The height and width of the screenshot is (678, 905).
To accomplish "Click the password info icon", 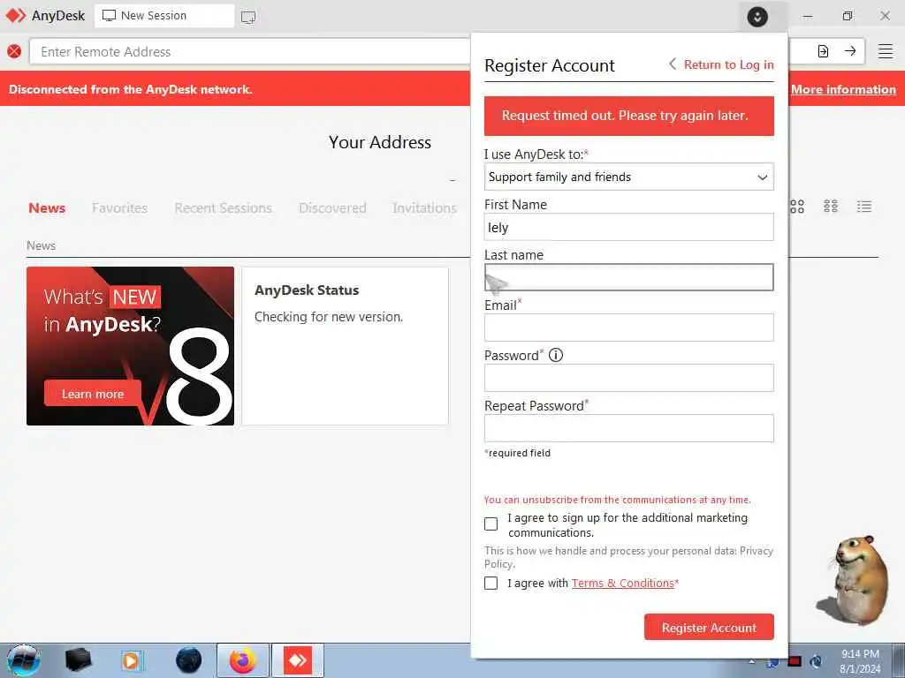I will click(x=555, y=355).
